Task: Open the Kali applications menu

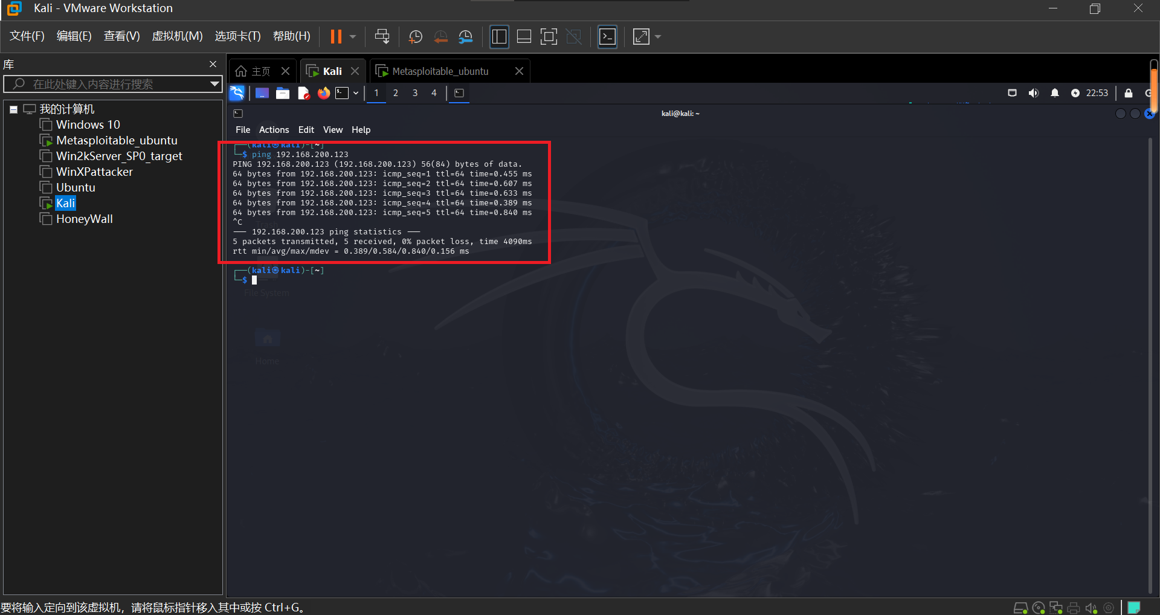Action: click(237, 93)
